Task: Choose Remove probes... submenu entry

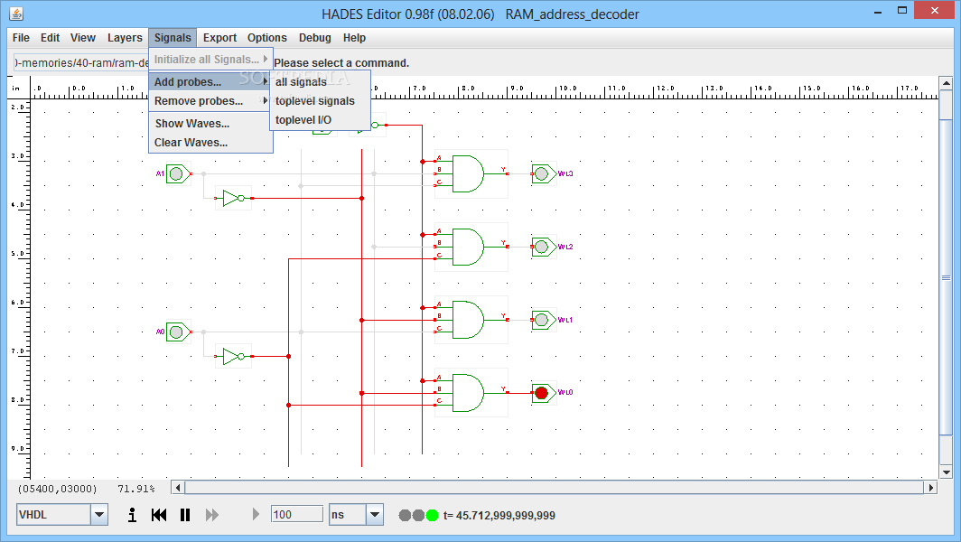Action: tap(210, 100)
